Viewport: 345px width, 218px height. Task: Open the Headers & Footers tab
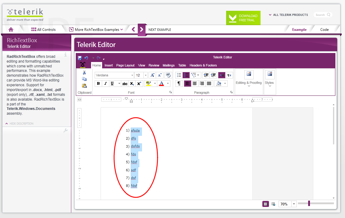pos(203,65)
